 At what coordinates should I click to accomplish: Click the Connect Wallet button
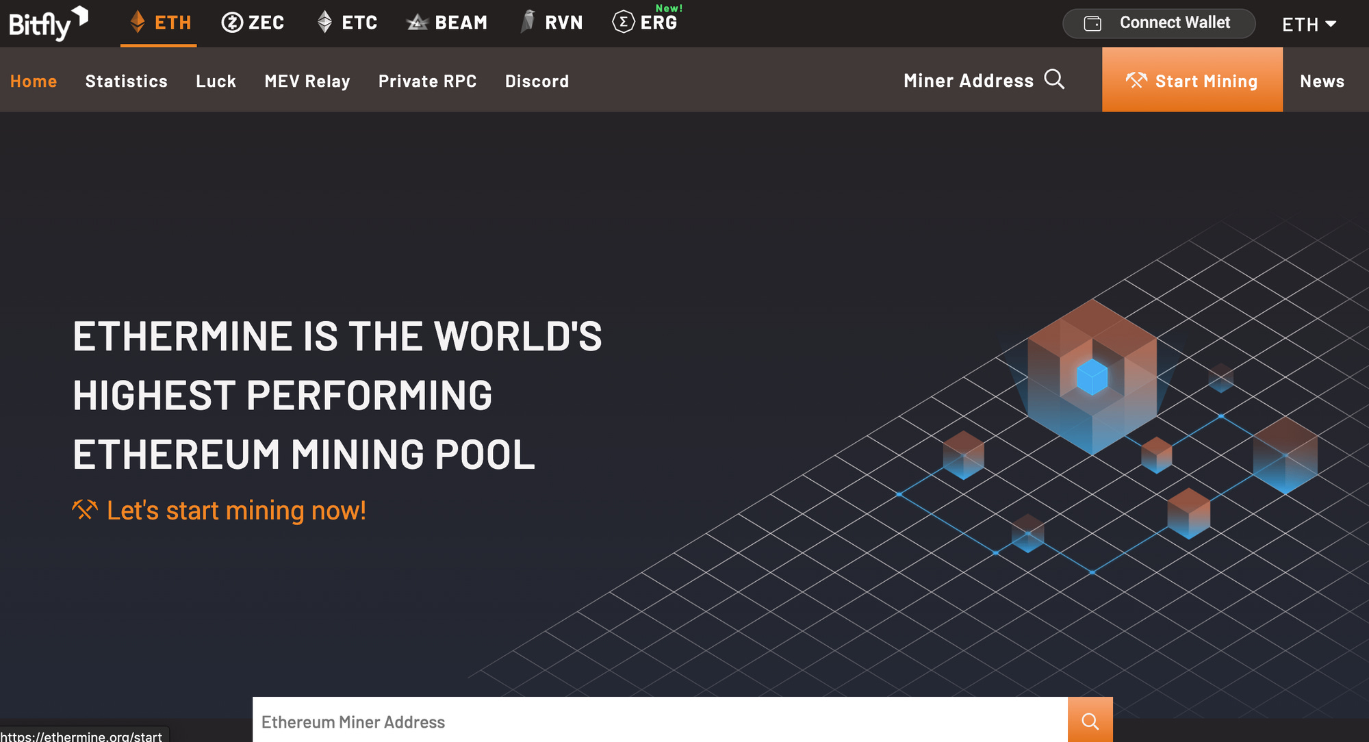[1158, 23]
